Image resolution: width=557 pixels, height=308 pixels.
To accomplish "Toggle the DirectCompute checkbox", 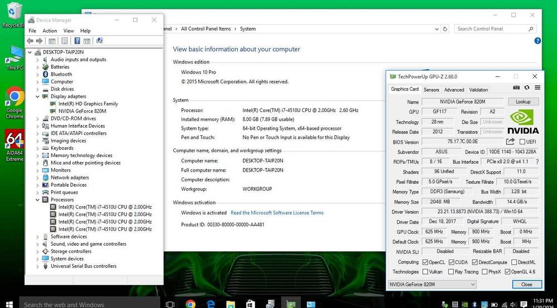I will (475, 262).
